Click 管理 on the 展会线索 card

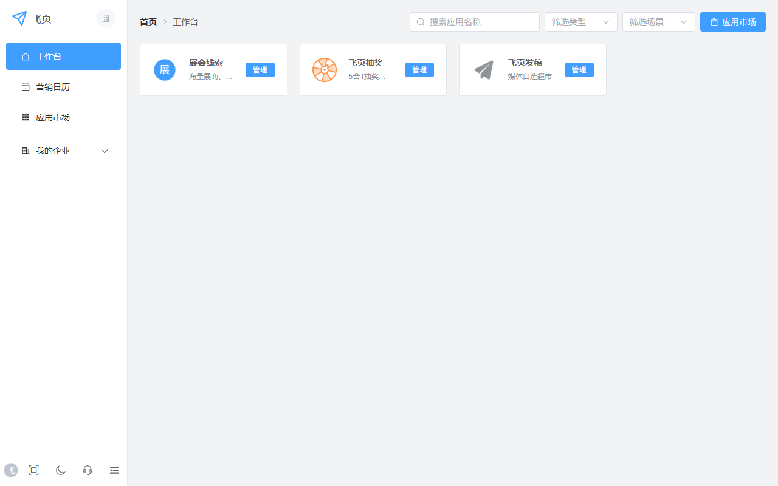coord(260,69)
